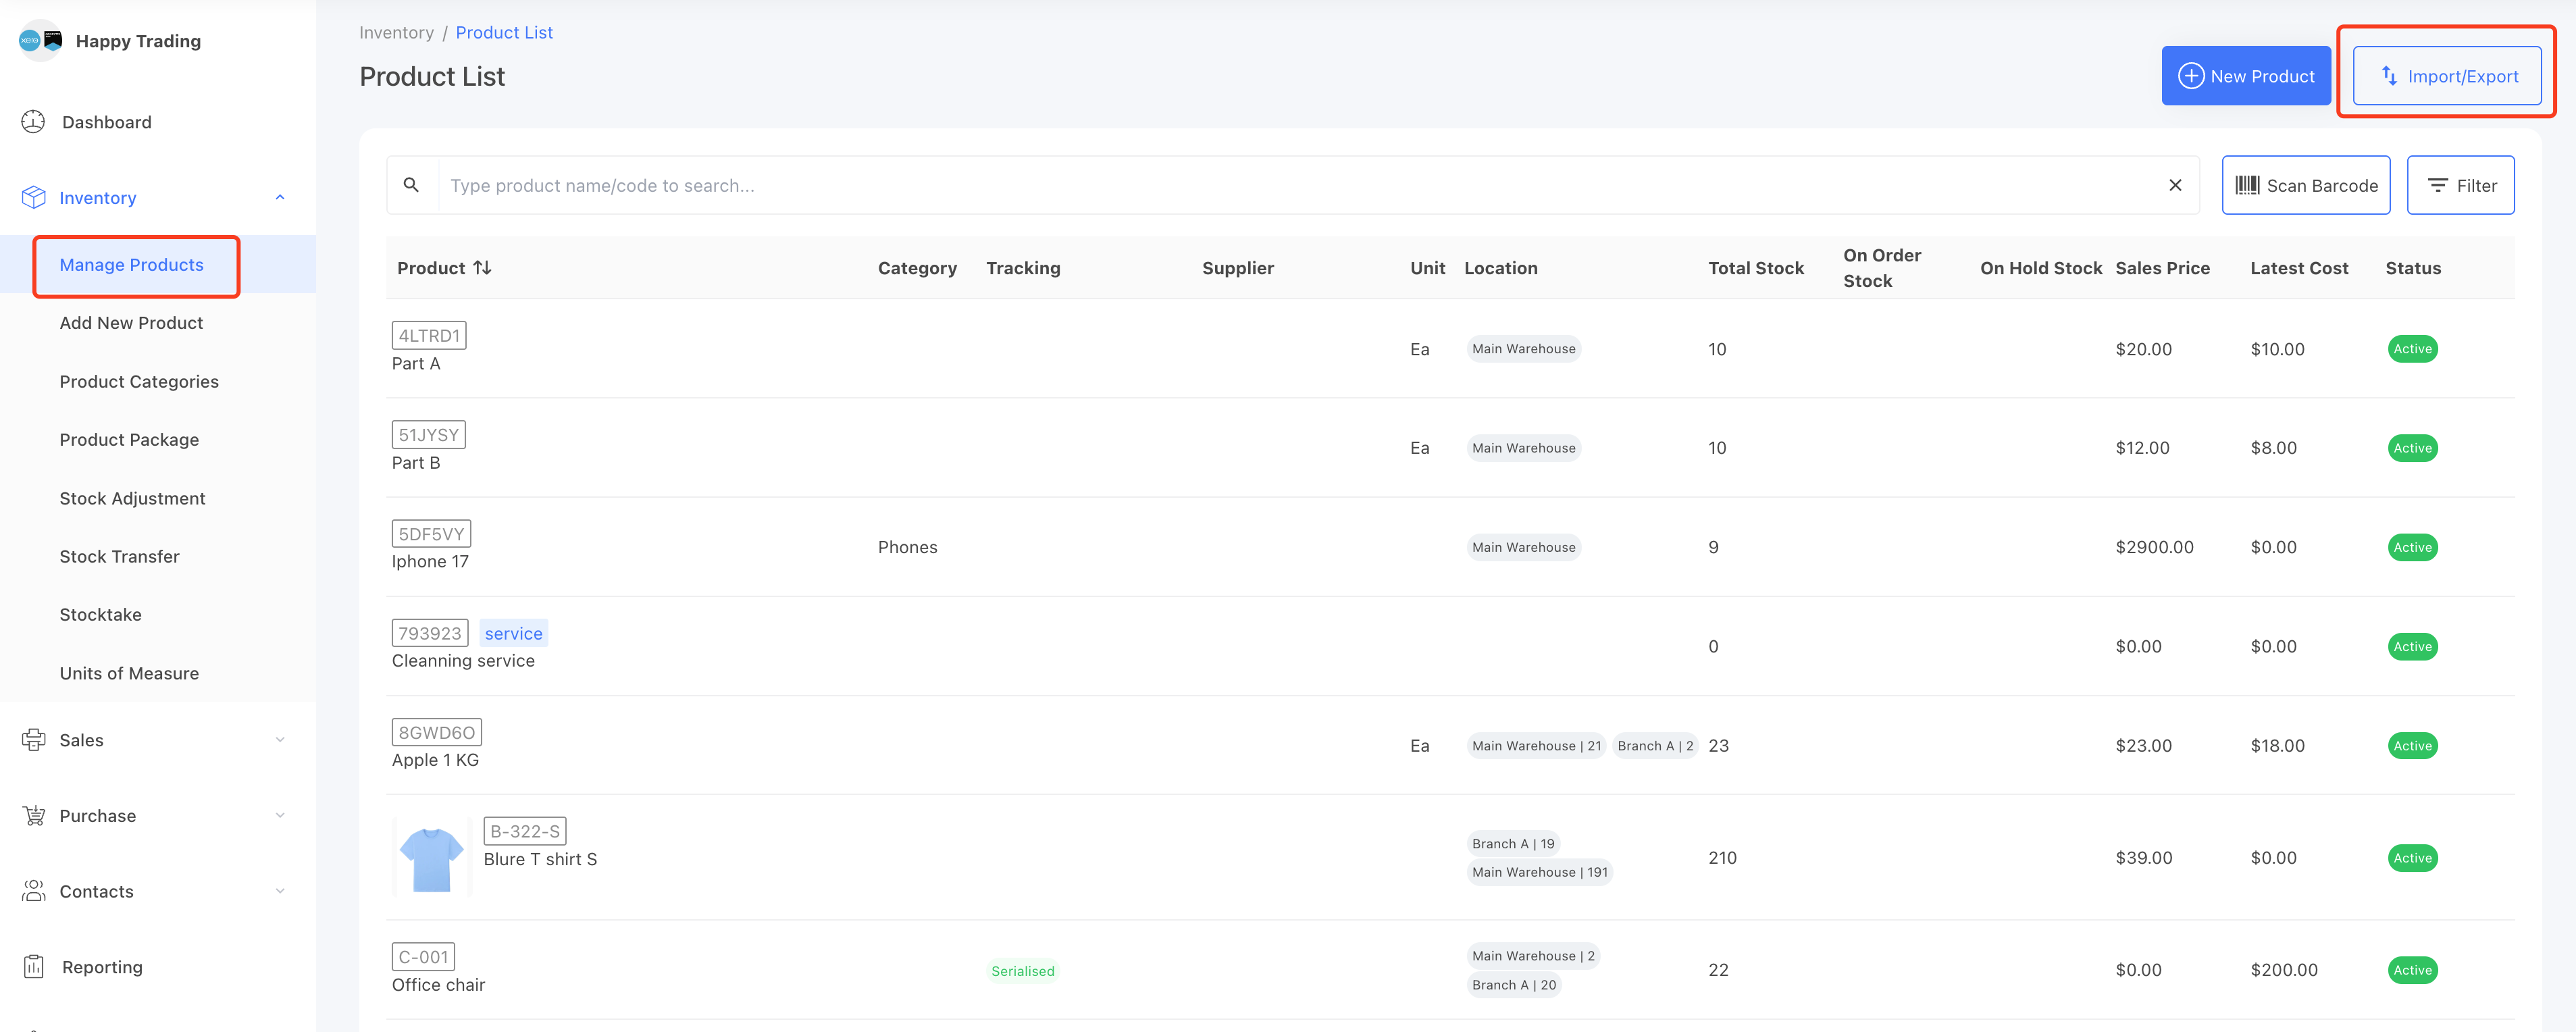Open the Dashboard gauge icon
2576x1032 pixels.
tap(33, 122)
